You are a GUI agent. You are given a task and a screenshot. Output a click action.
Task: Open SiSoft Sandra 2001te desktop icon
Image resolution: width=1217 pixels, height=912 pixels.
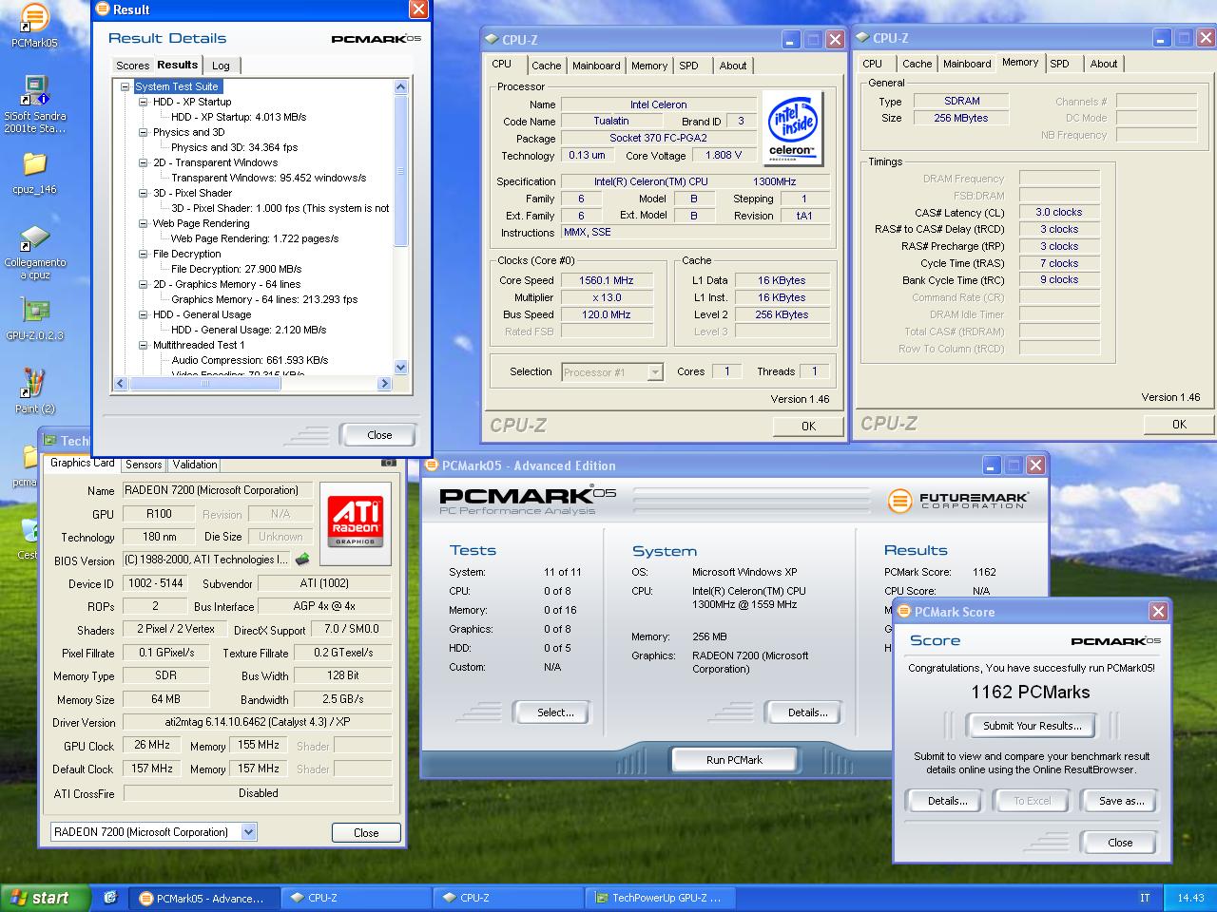(34, 91)
